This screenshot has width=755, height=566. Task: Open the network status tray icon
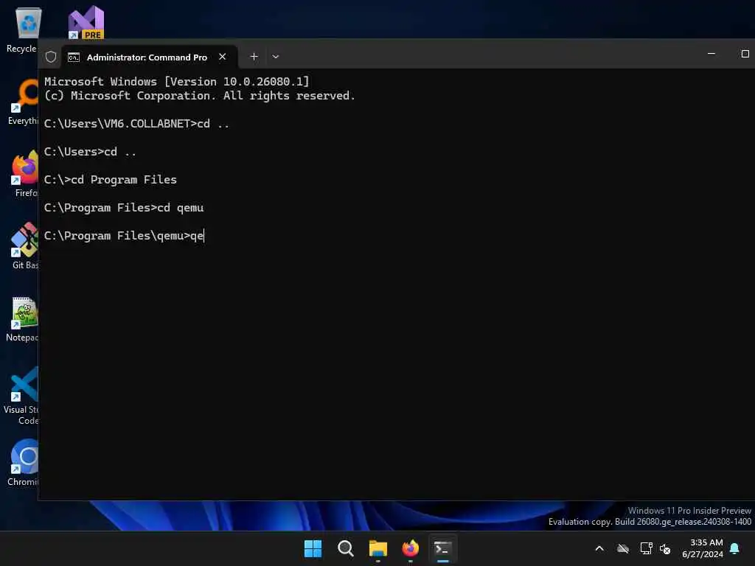646,548
